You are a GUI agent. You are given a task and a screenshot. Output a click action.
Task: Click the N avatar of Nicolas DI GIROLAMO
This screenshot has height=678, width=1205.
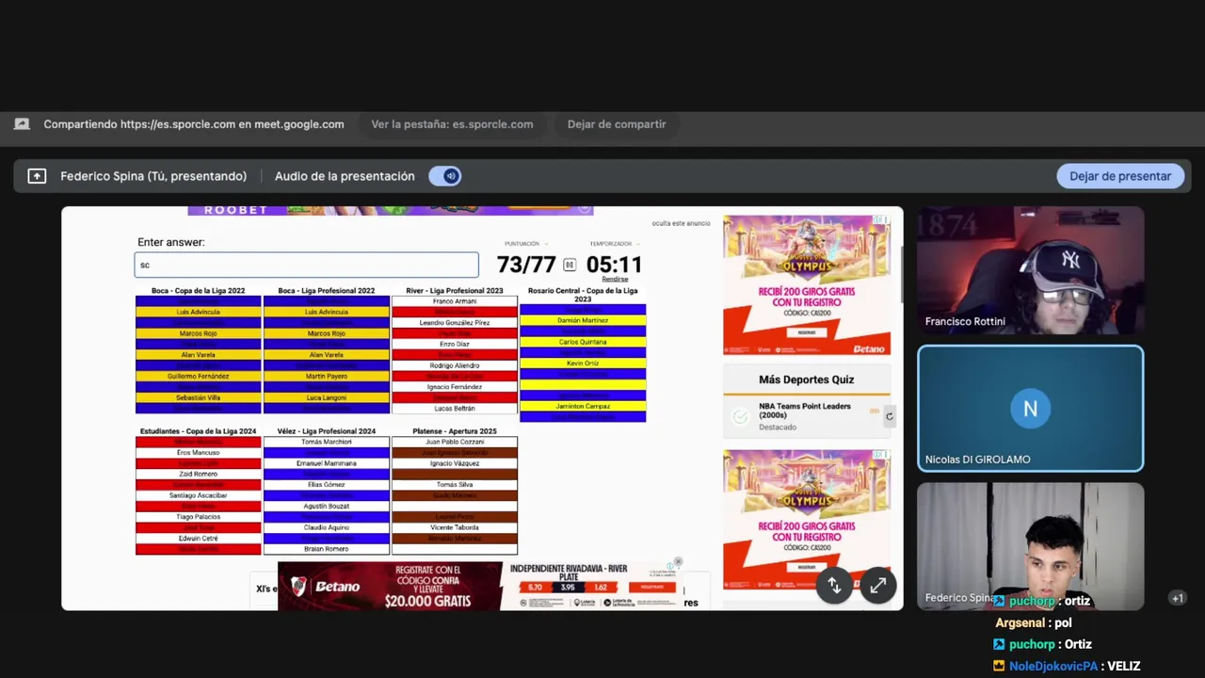pos(1030,409)
